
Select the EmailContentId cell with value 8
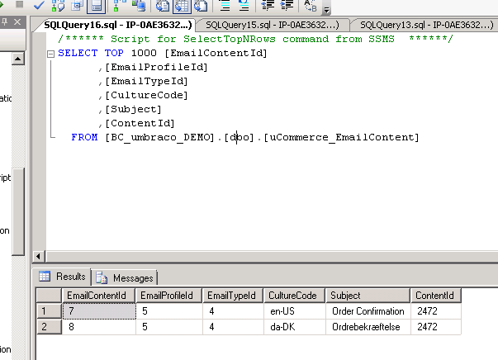coord(99,327)
